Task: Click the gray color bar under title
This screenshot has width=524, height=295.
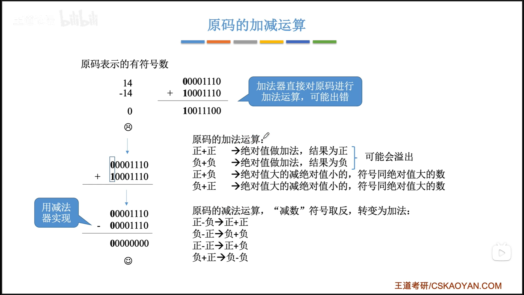Action: coord(245,42)
